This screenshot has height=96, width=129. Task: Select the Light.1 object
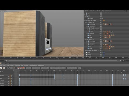coord(89,54)
